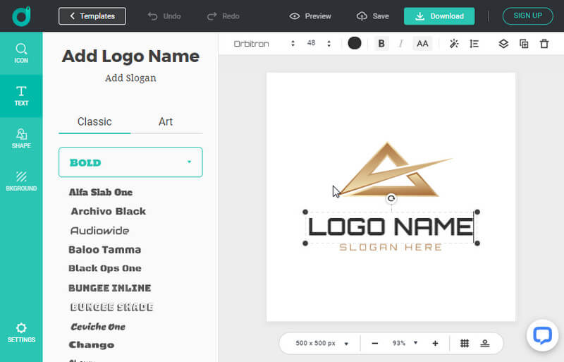The width and height of the screenshot is (564, 362).
Task: Toggle the canvas grid display
Action: tap(465, 344)
